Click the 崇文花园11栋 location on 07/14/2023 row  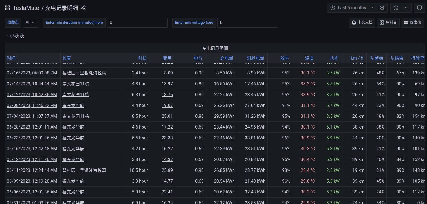76,84
